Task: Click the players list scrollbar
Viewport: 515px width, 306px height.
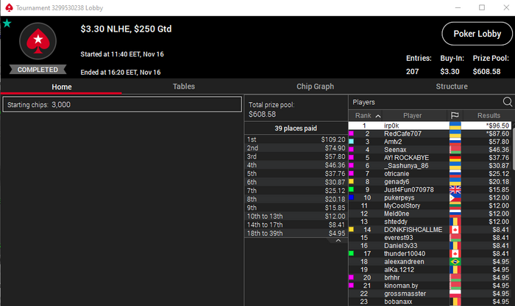Action: point(514,148)
